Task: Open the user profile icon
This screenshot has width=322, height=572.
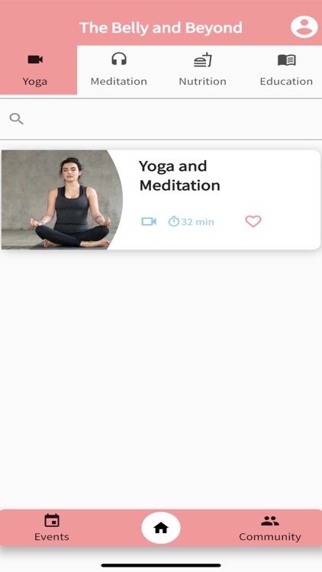Action: pyautogui.click(x=304, y=27)
